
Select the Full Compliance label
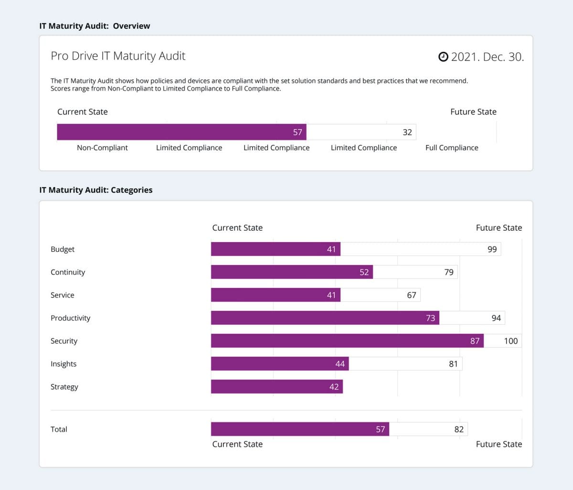[452, 148]
